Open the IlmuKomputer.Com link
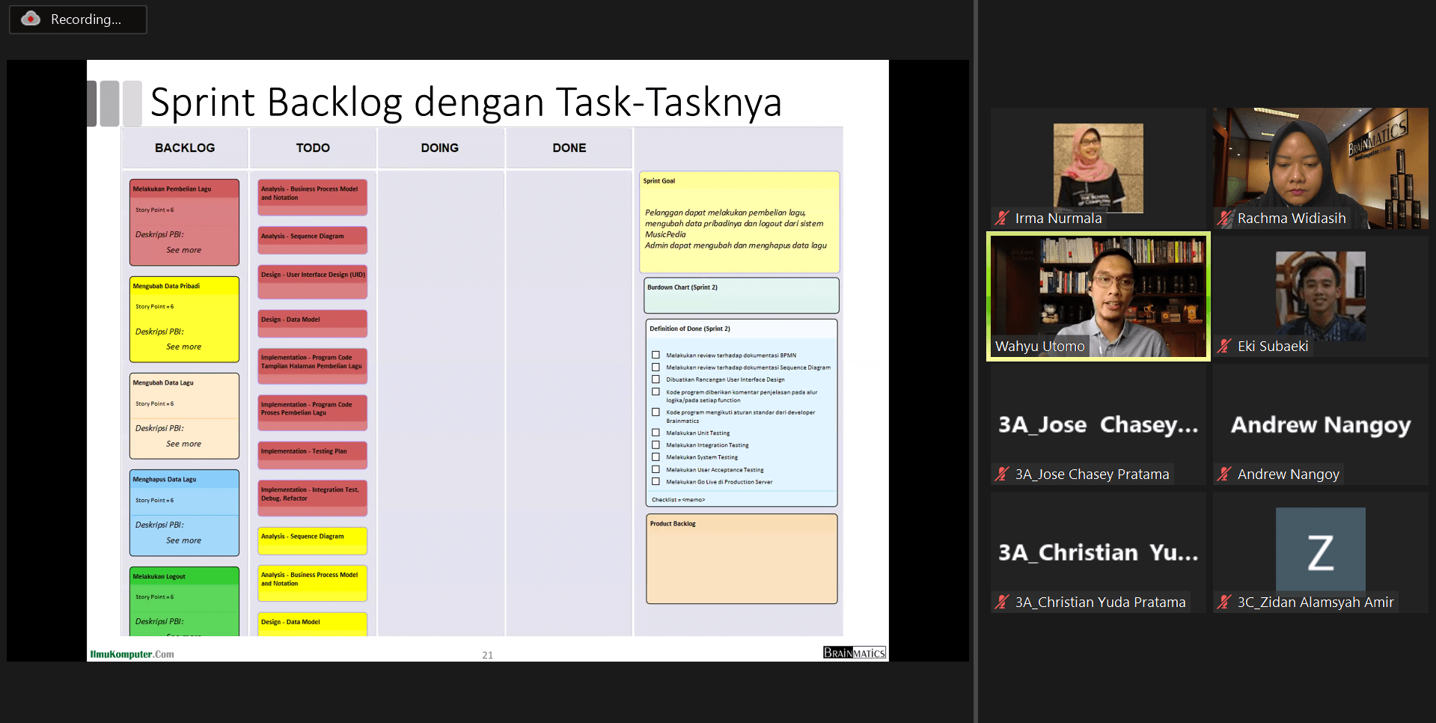1436x723 pixels. [x=132, y=654]
